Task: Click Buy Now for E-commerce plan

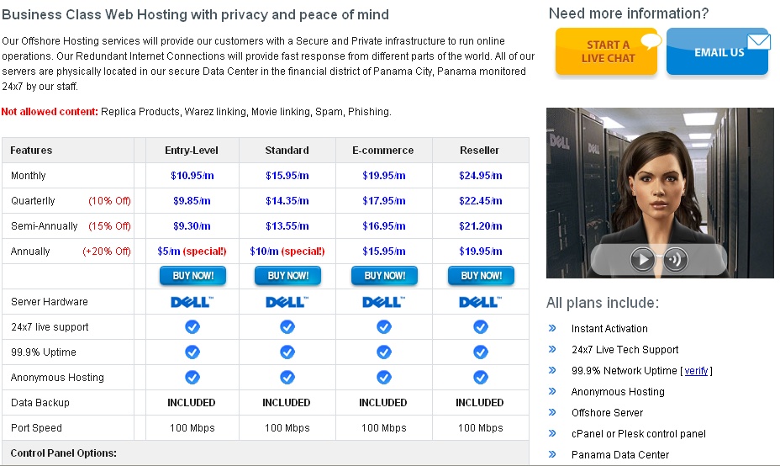Action: (x=384, y=276)
